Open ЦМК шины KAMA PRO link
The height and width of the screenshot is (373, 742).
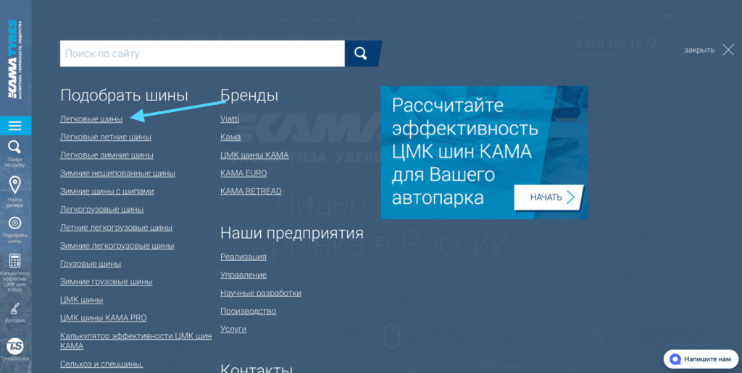click(103, 318)
